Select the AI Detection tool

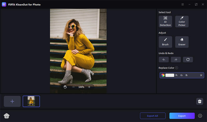165,21
